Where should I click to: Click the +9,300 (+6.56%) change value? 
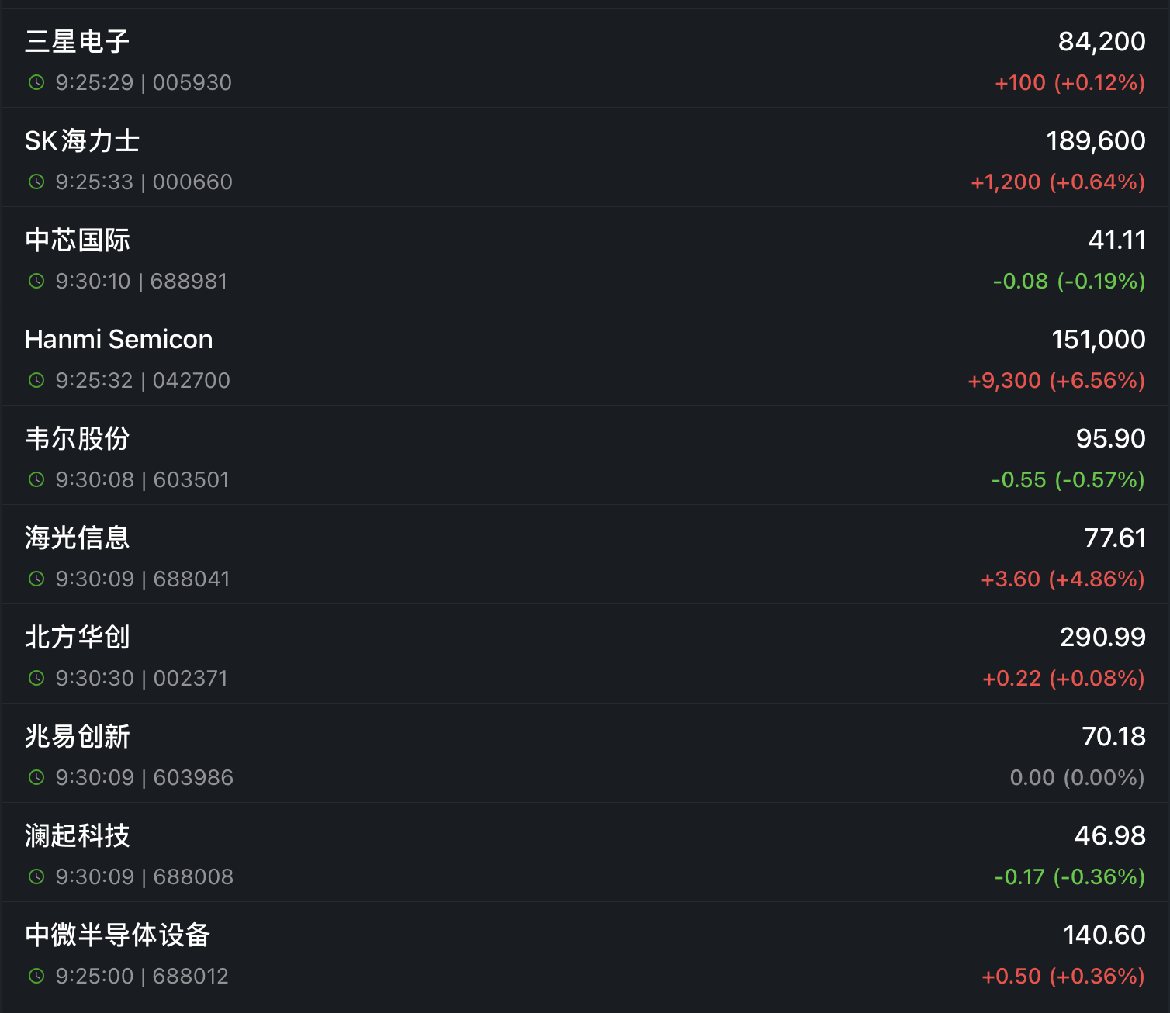click(x=1056, y=380)
